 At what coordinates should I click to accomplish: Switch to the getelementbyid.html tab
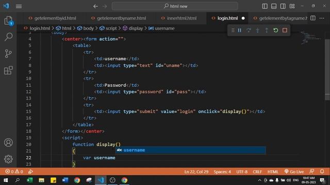52,18
